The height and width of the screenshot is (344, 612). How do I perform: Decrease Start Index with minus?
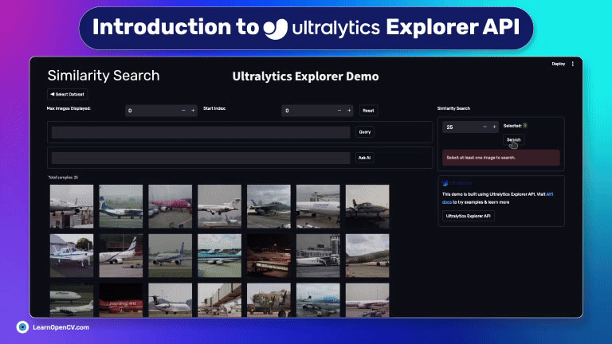click(339, 111)
